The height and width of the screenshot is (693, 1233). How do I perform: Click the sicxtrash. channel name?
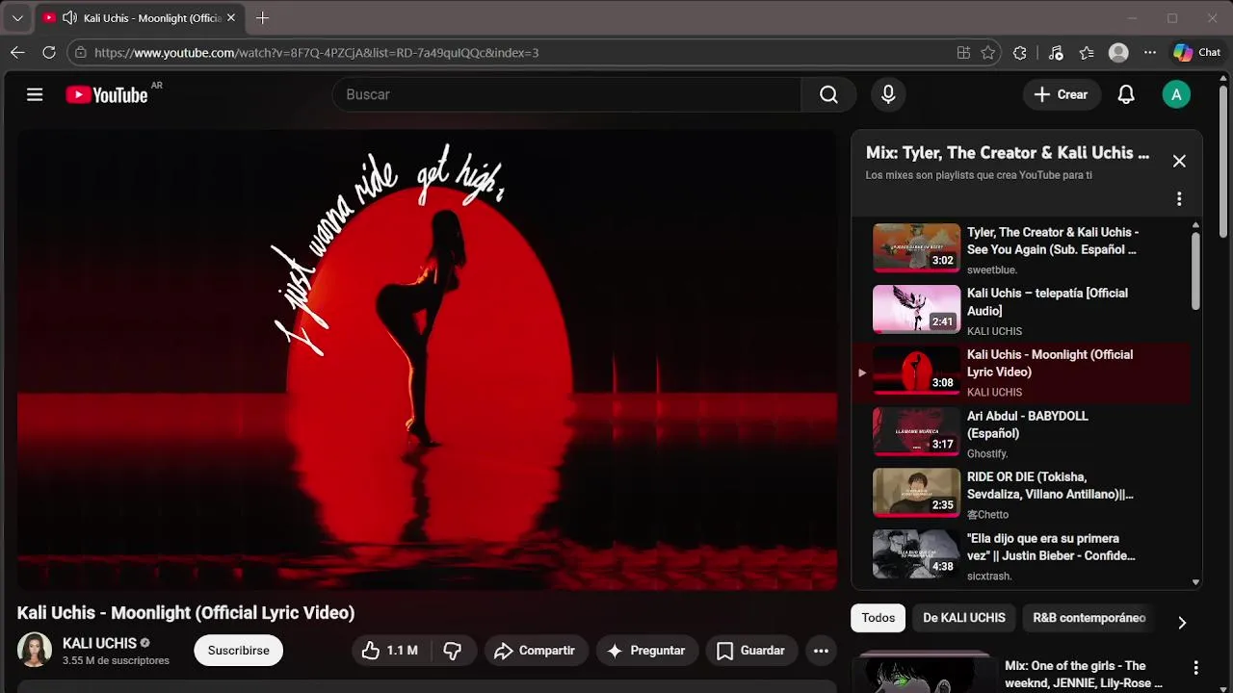pyautogui.click(x=989, y=576)
